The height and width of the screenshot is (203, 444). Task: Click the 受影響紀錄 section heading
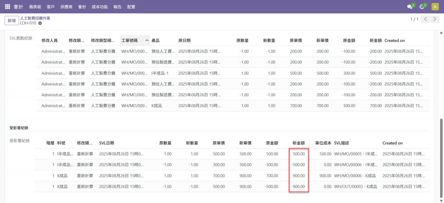[19, 128]
